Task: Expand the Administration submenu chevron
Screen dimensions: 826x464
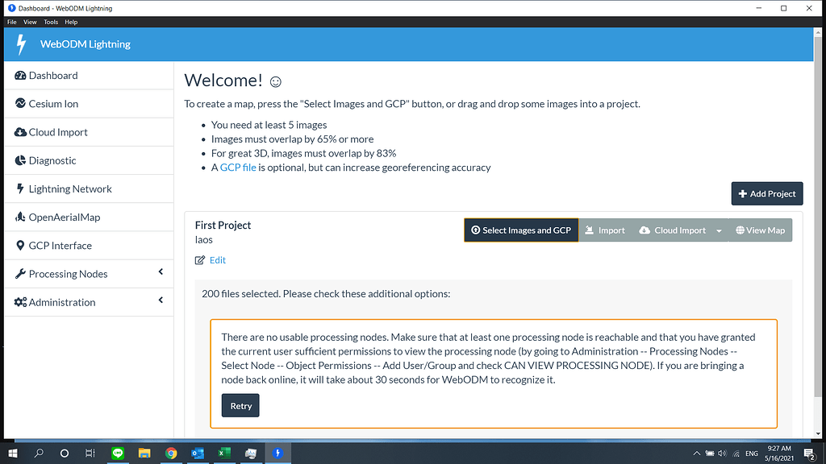Action: click(160, 301)
